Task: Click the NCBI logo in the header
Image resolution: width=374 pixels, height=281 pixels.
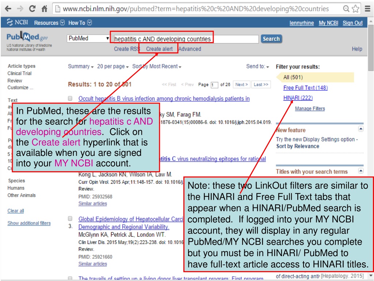Action: (x=18, y=22)
